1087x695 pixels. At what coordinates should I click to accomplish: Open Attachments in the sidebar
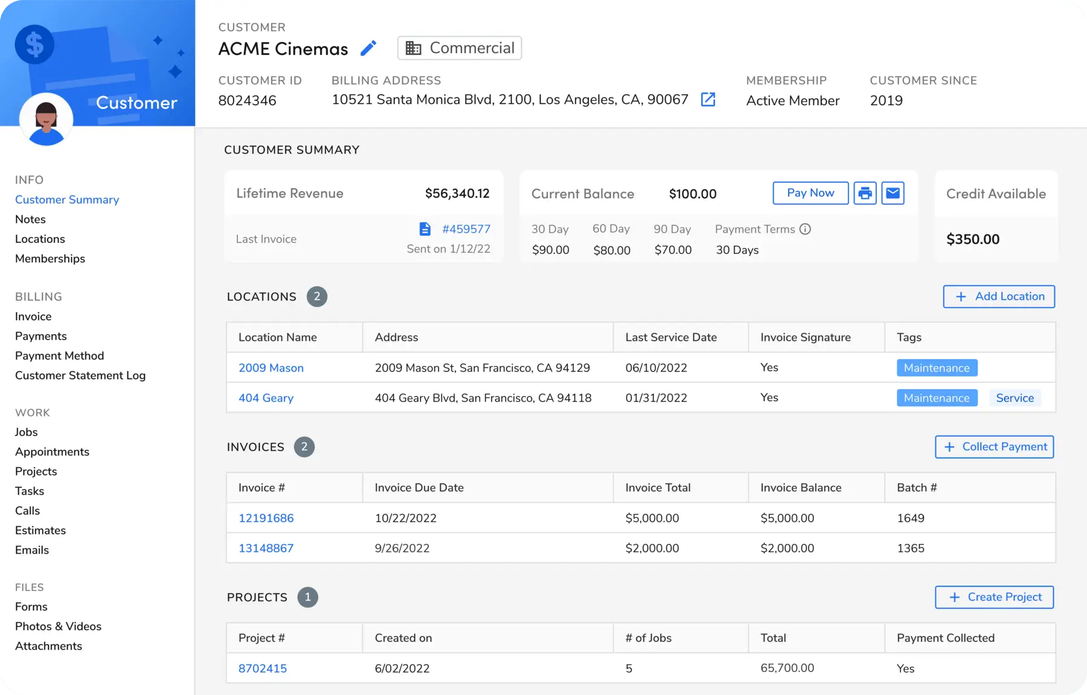tap(48, 646)
